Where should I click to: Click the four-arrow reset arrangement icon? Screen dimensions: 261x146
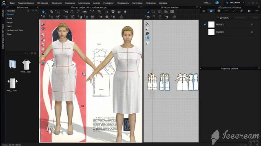tap(113, 12)
